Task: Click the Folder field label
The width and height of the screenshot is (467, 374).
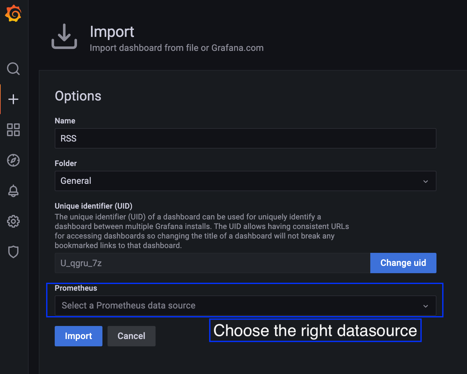Action: 66,163
